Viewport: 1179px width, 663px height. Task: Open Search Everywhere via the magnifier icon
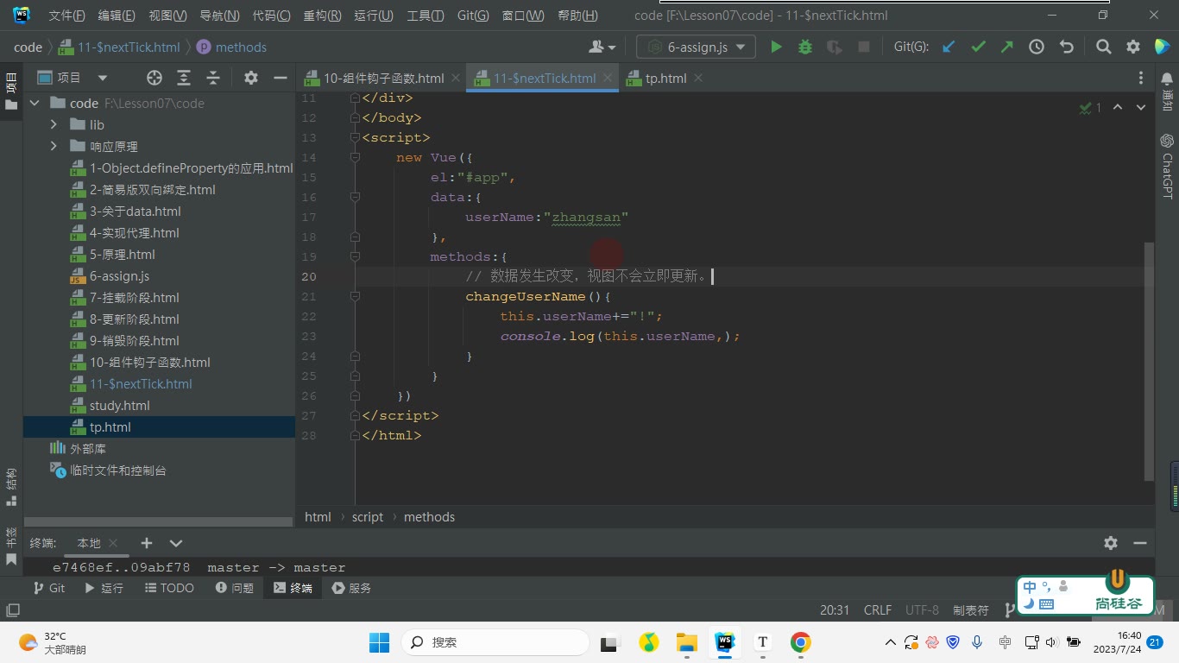(x=1103, y=47)
